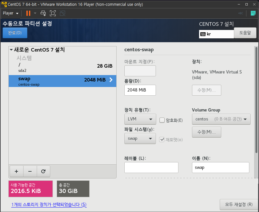The width and height of the screenshot is (259, 212).
Task: Toggle the 암호화(E) encryption checkbox
Action: [162, 120]
